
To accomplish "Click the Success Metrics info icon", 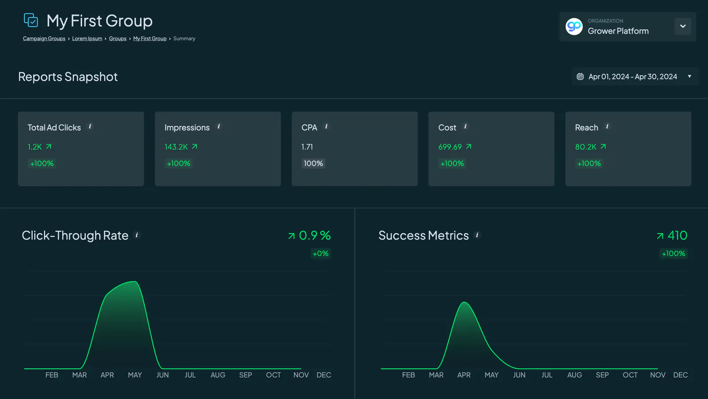I will [x=477, y=235].
